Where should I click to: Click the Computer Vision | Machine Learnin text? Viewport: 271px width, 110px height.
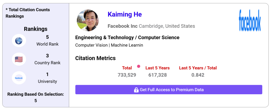(109, 45)
